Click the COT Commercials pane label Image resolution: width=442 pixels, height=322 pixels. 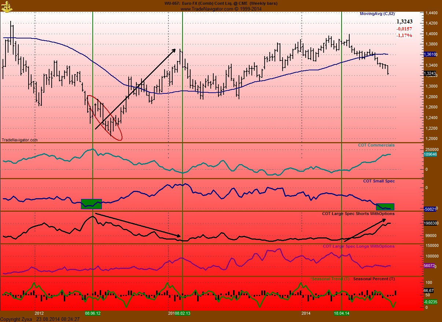pyautogui.click(x=376, y=145)
